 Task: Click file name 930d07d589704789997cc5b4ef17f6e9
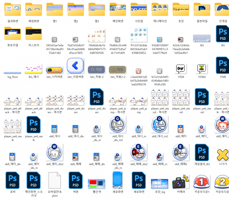pyautogui.click(x=160, y=49)
